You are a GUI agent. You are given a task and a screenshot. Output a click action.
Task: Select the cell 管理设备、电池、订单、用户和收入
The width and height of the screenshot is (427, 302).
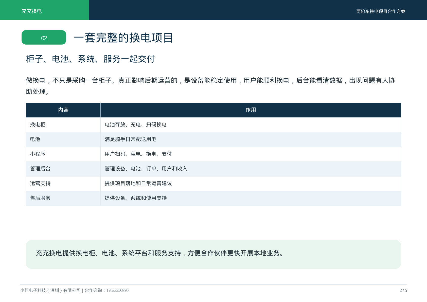coord(251,169)
